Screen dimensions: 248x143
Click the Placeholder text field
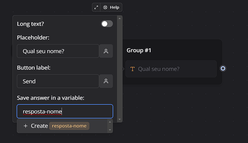coord(58,51)
